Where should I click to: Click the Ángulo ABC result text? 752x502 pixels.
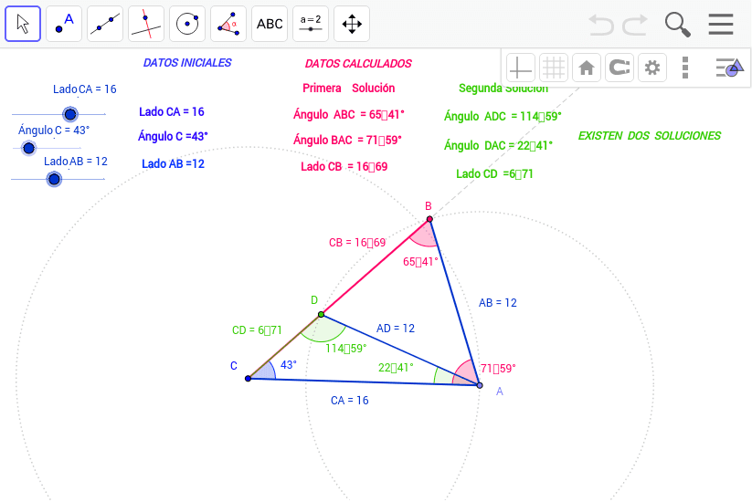click(349, 114)
